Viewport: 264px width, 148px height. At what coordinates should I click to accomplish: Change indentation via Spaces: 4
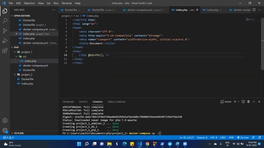pos(202,138)
